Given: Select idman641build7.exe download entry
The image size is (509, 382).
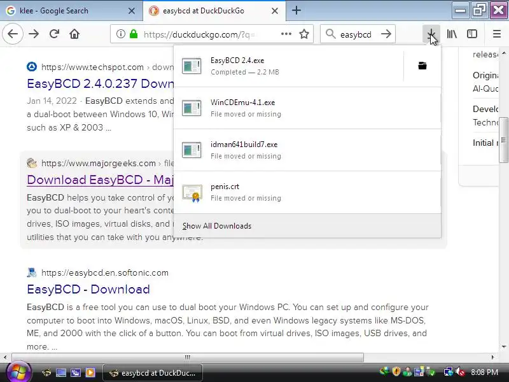Looking at the screenshot, I should tap(307, 150).
